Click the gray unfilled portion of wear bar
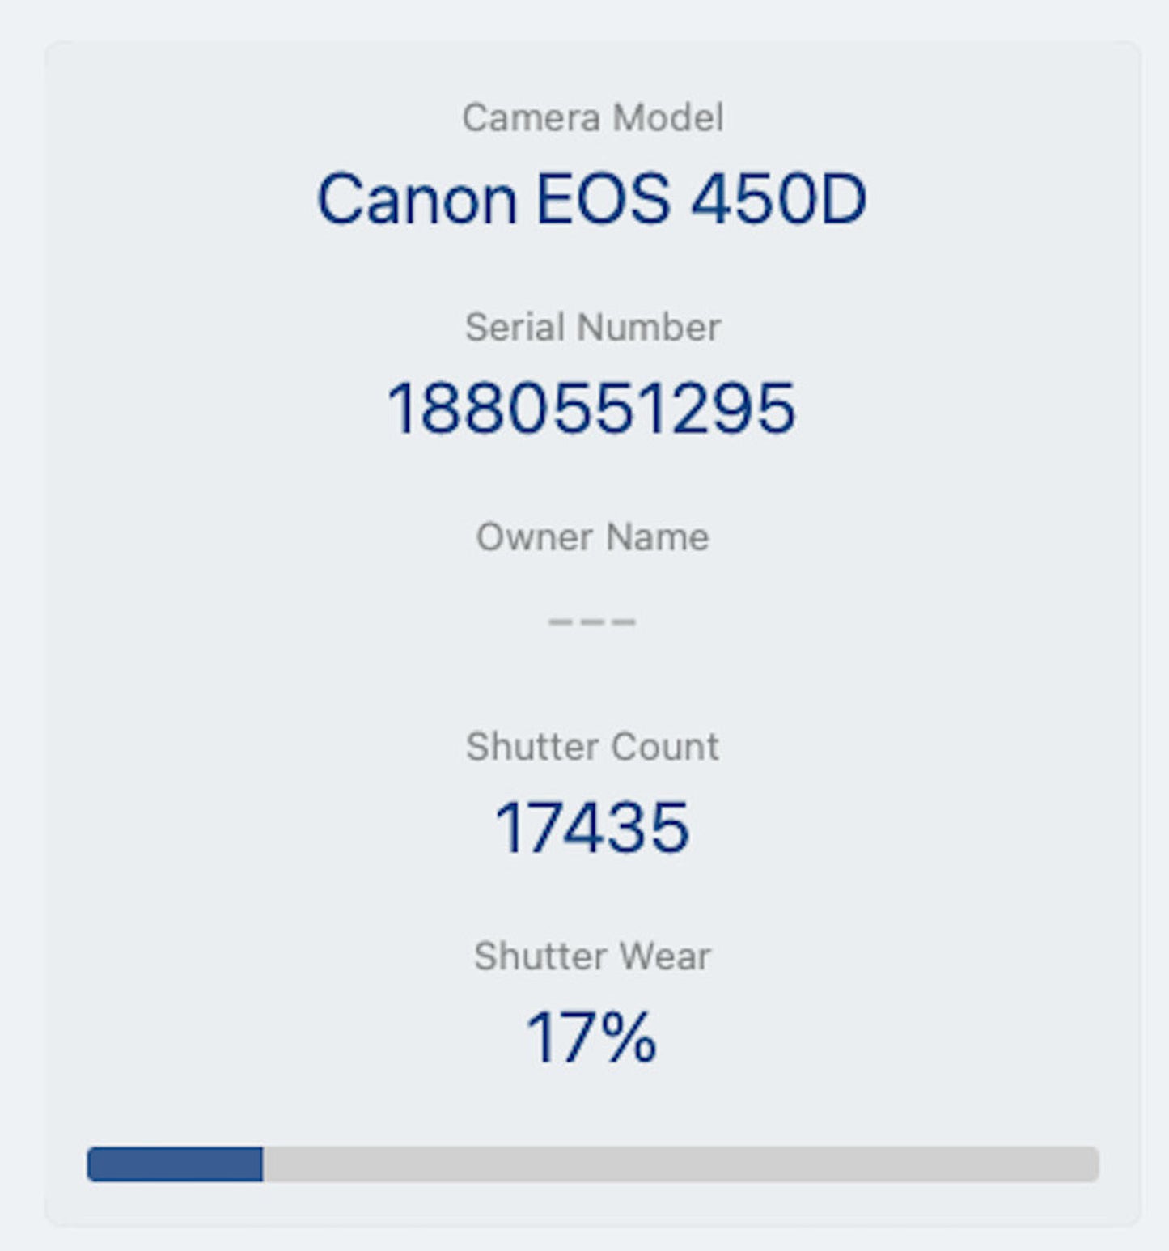This screenshot has width=1169, height=1251. (680, 1164)
